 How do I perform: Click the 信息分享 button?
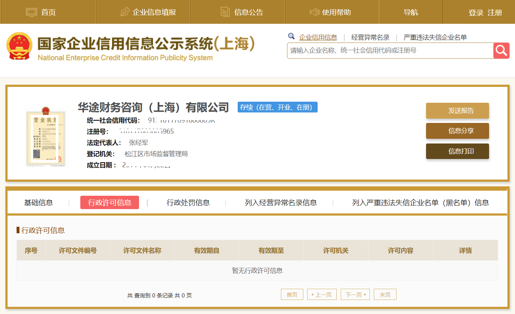(x=457, y=131)
